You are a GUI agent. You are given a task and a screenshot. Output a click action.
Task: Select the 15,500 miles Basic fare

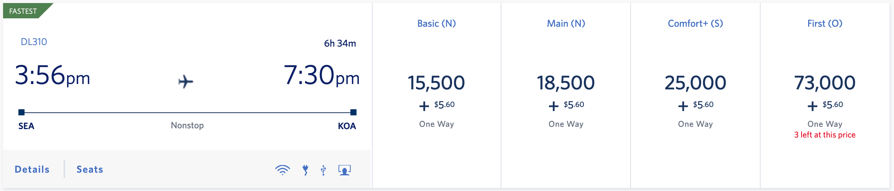[x=436, y=83]
